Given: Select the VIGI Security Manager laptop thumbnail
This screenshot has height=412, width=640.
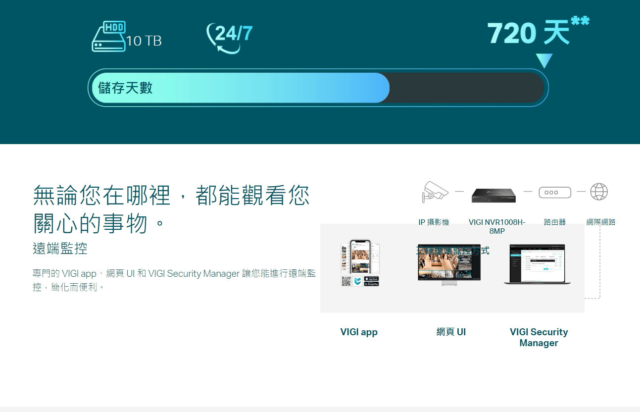Looking at the screenshot, I should click(537, 264).
